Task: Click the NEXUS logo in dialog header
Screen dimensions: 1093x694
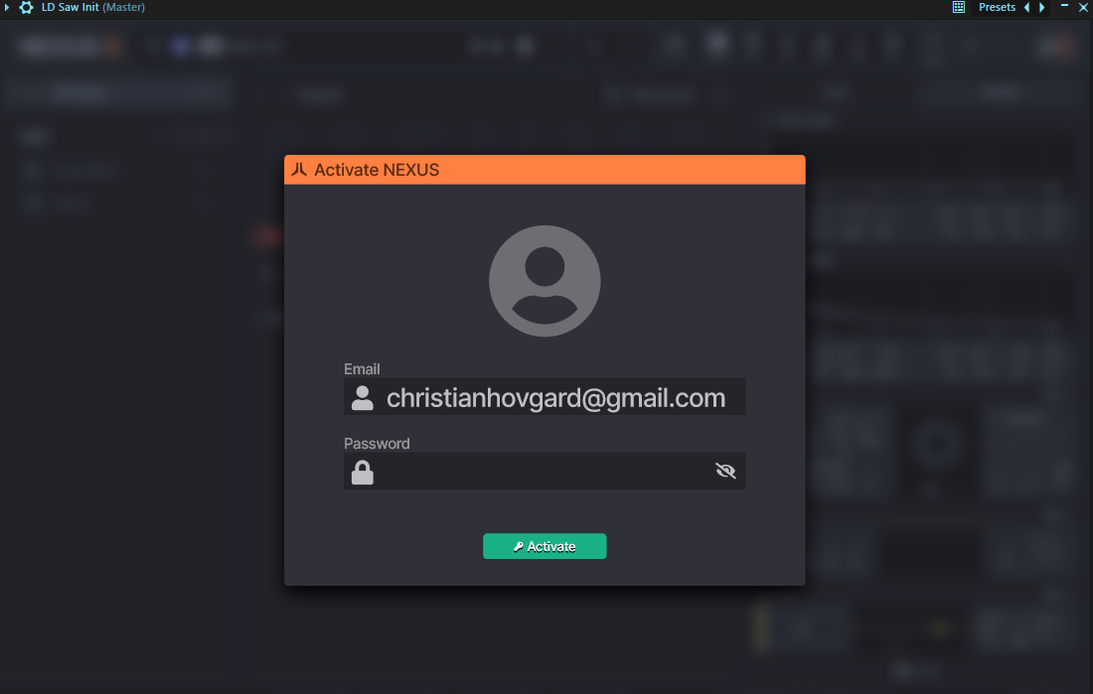Action: click(x=299, y=170)
